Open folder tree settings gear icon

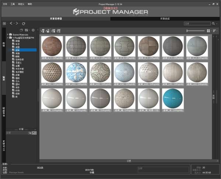click(x=33, y=30)
